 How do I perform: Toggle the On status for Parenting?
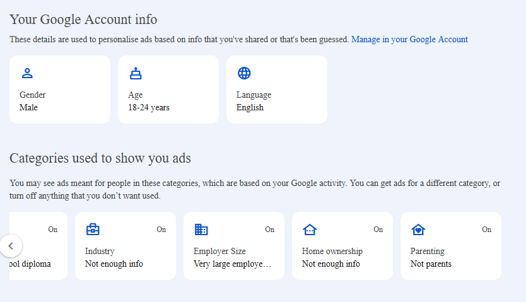pos(487,229)
